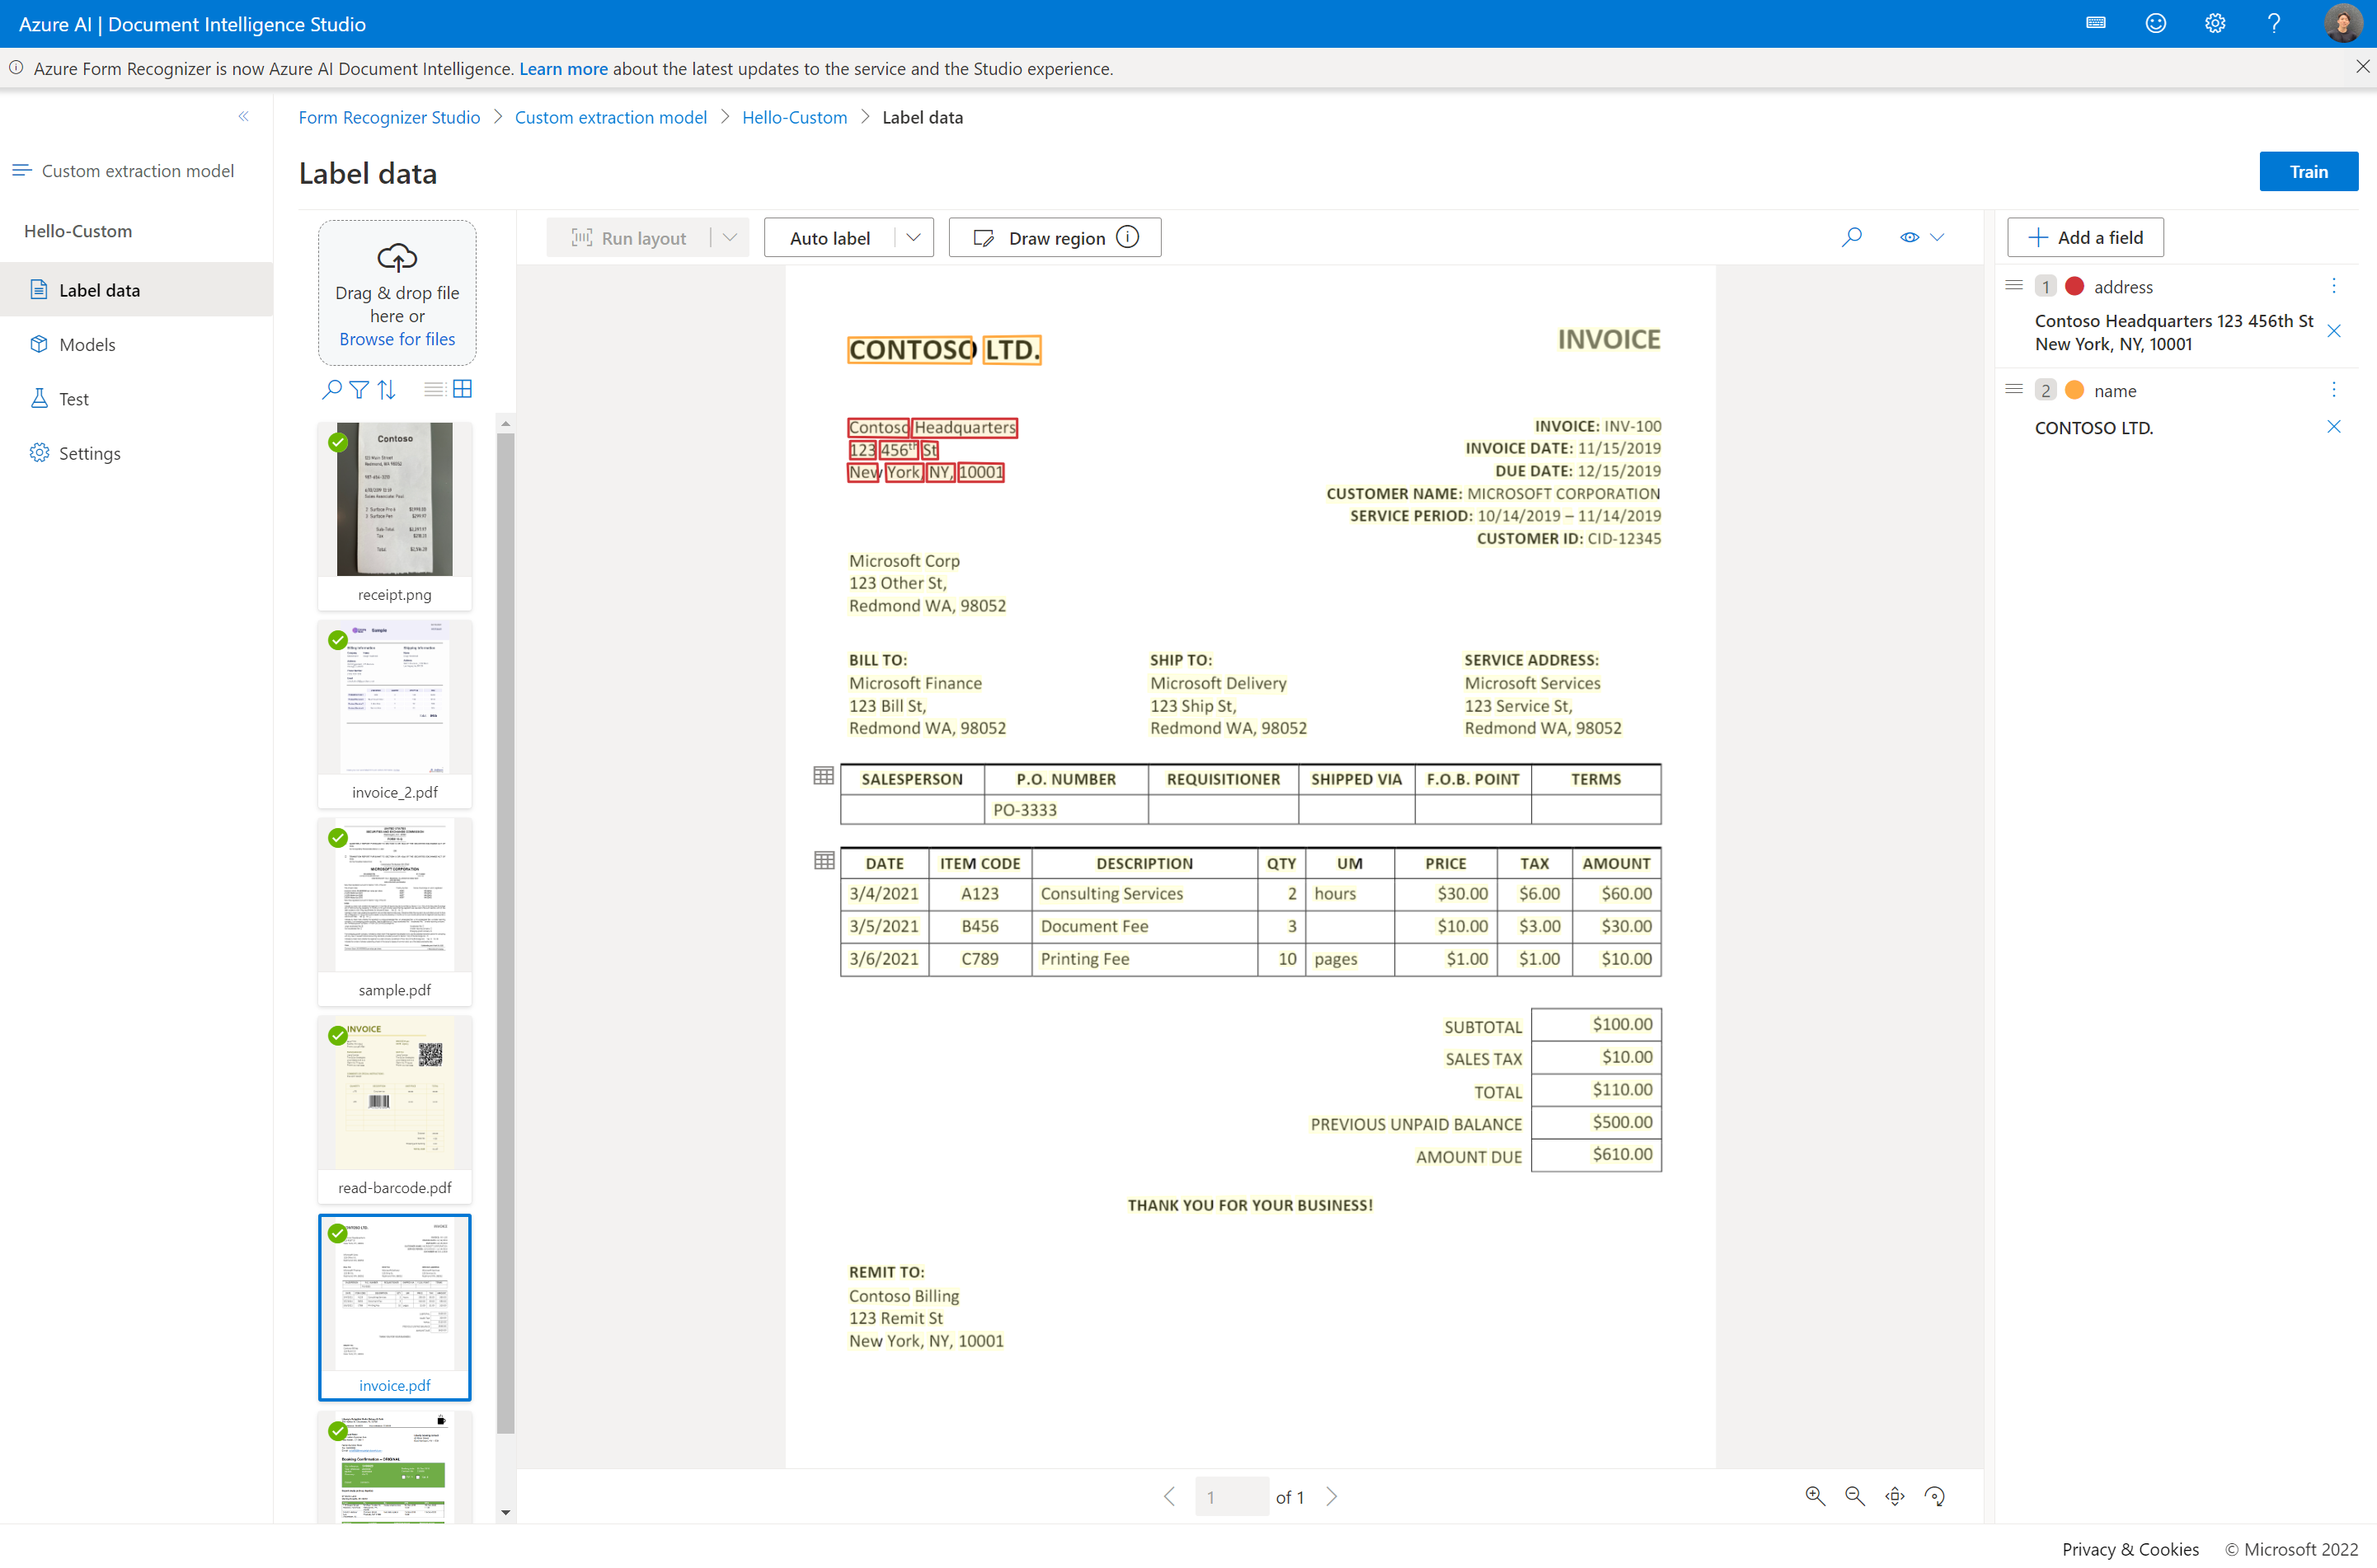Expand the Run layout dropdown chevron
Viewport: 2377px width, 1568px height.
[730, 238]
